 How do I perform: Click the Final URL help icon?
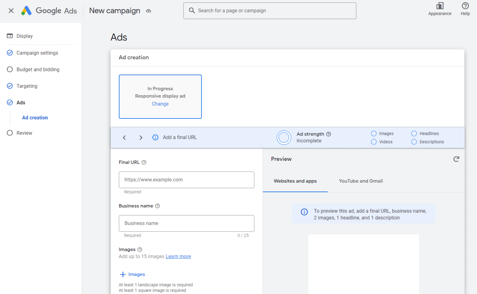144,162
